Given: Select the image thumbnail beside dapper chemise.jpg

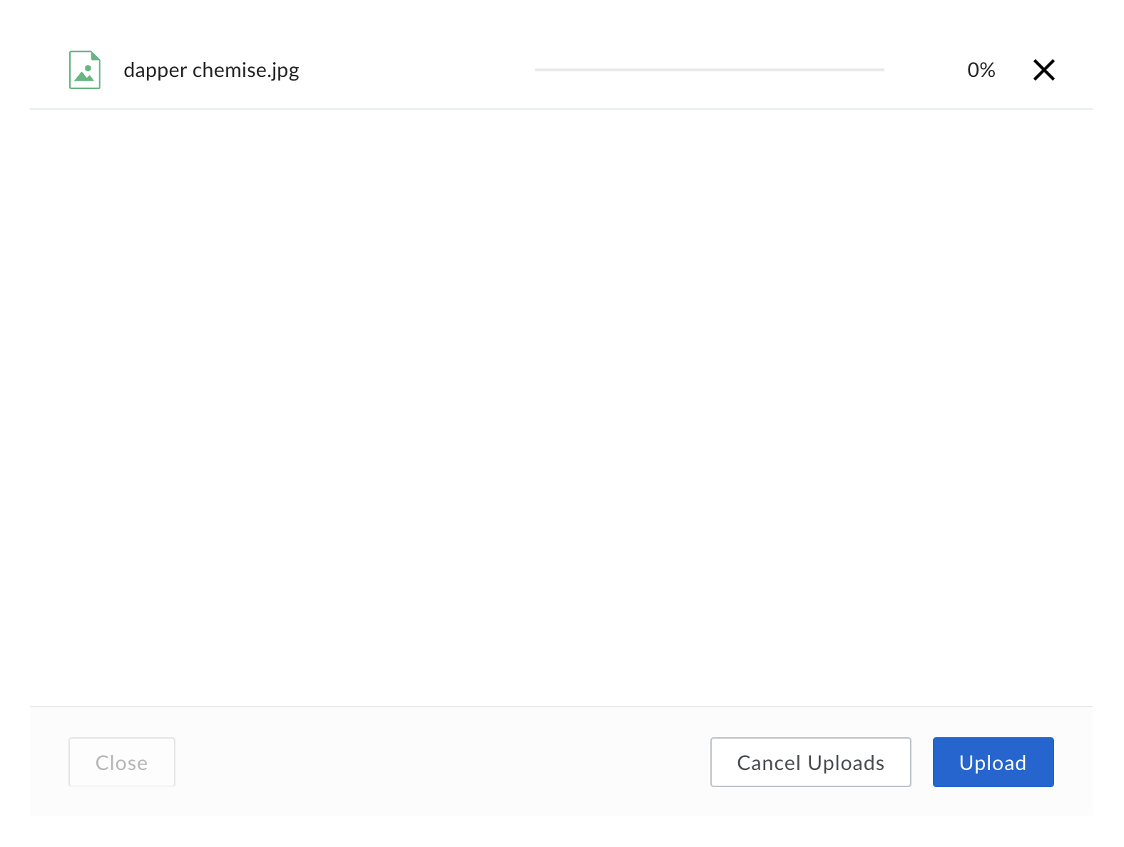Looking at the screenshot, I should tap(84, 69).
